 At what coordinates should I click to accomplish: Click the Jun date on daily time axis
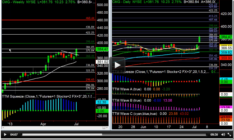143,127
